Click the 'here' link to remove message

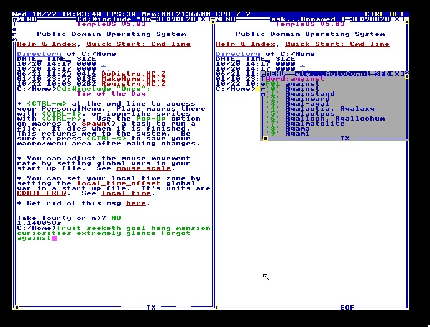[136, 203]
